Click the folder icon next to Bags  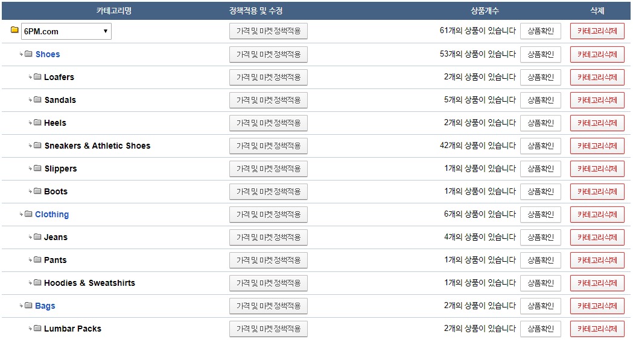[28, 305]
